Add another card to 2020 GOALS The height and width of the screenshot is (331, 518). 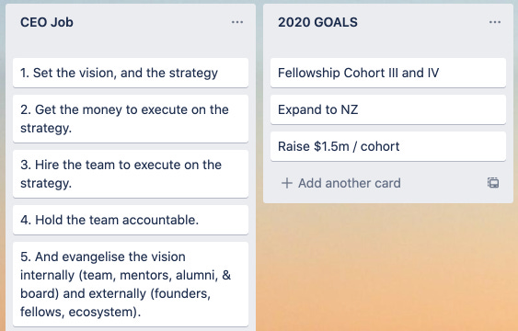(341, 183)
